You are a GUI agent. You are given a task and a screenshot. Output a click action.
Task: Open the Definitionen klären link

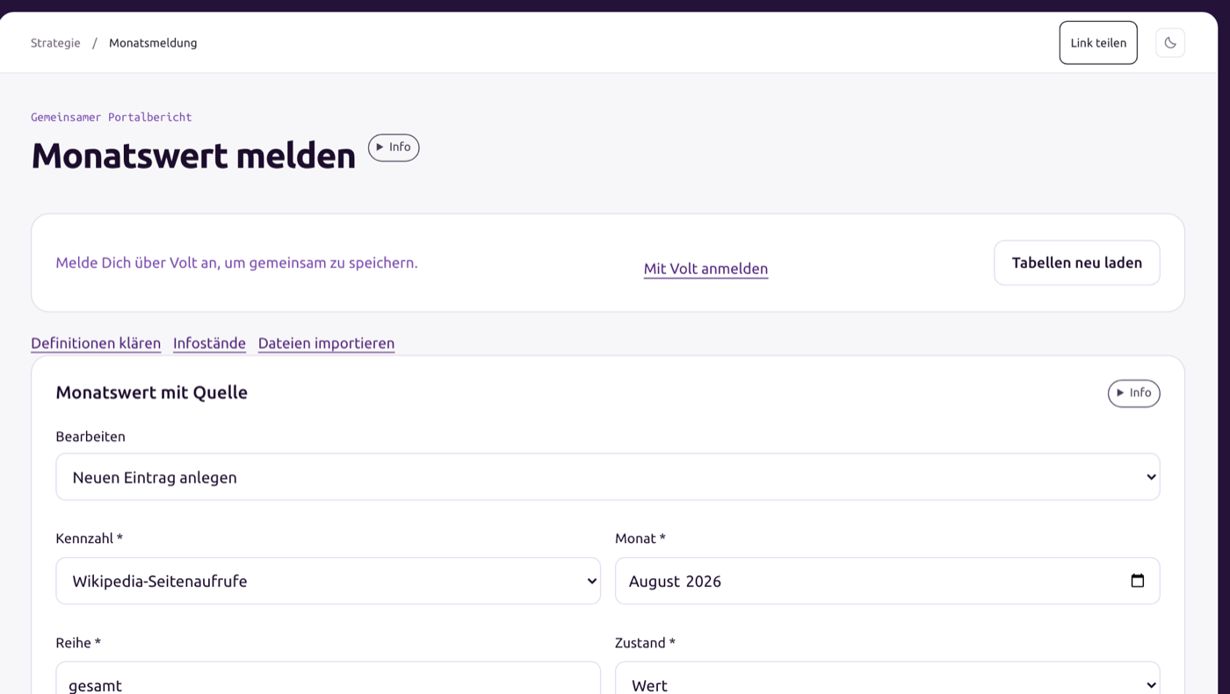[96, 343]
